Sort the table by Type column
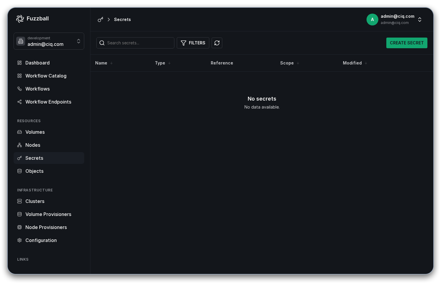 tap(163, 63)
